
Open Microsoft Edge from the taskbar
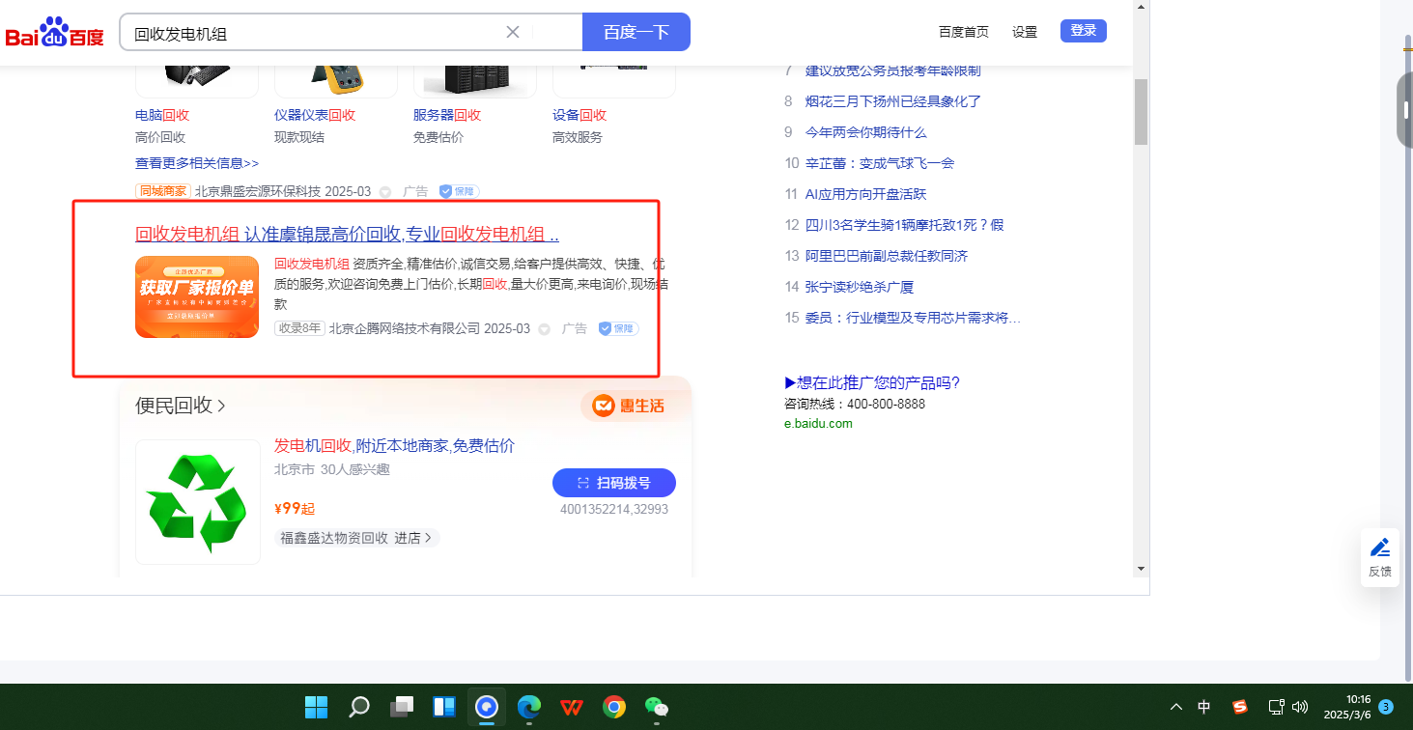(528, 707)
